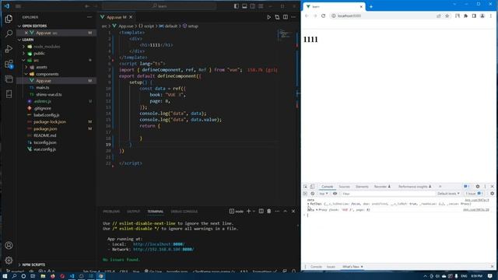Open the Extensions view with update badge
This screenshot has width=498, height=280.
tap(9, 64)
